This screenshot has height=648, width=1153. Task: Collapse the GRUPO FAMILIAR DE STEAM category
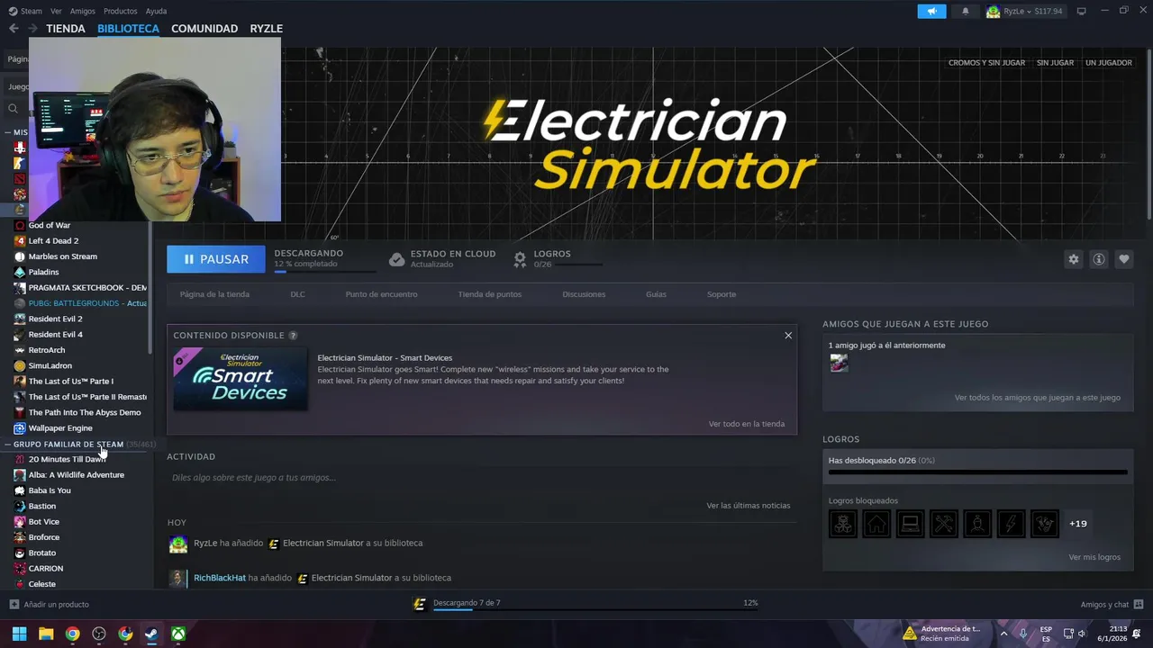8,445
